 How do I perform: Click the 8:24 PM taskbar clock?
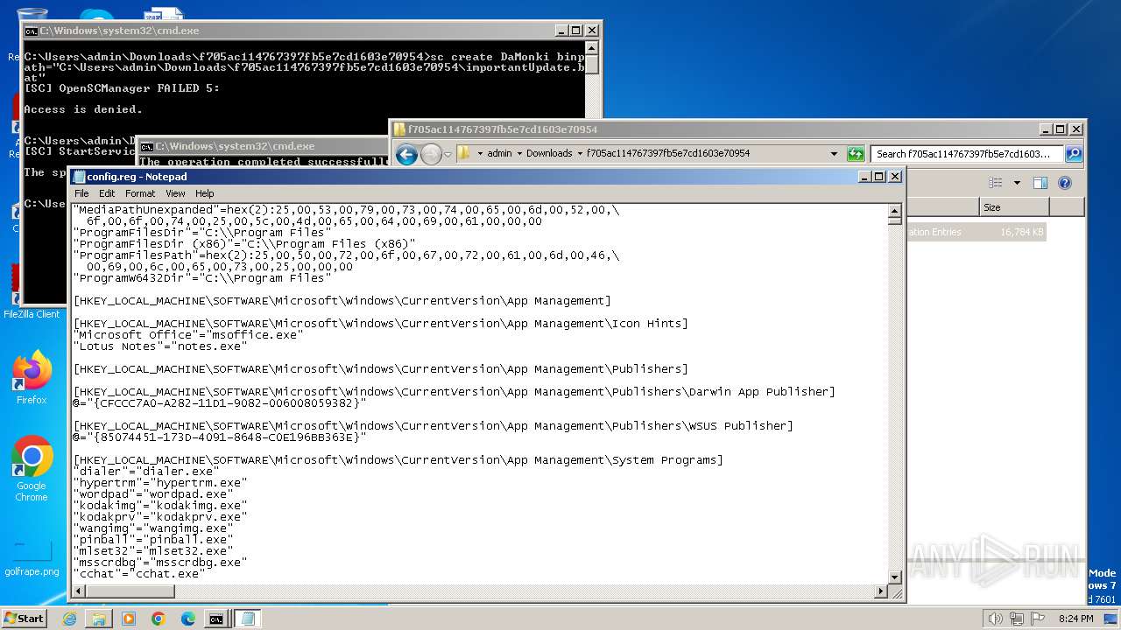pyautogui.click(x=1075, y=619)
